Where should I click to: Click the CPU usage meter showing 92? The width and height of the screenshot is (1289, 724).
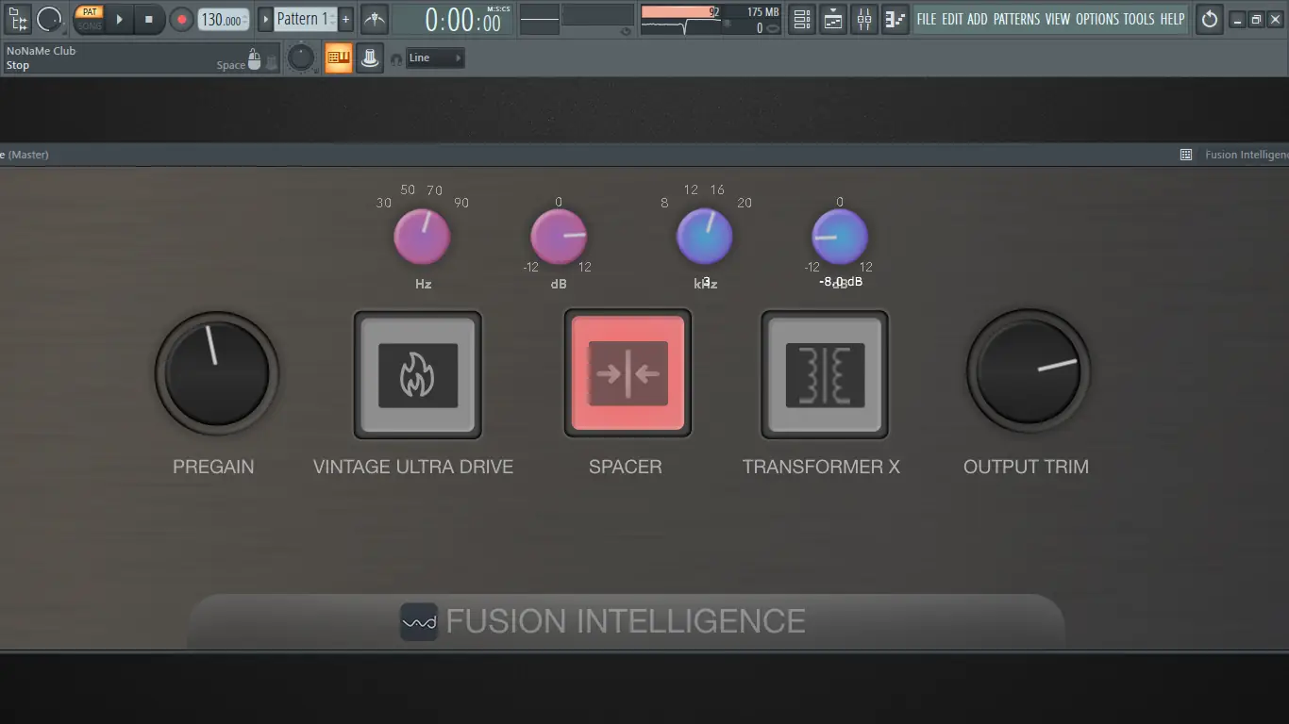[x=680, y=12]
